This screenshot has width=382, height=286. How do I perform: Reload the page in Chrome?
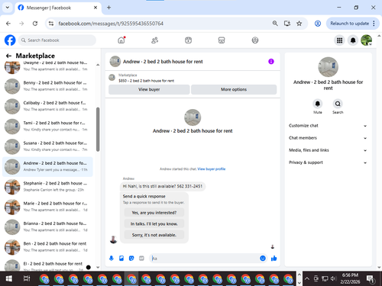pyautogui.click(x=35, y=24)
